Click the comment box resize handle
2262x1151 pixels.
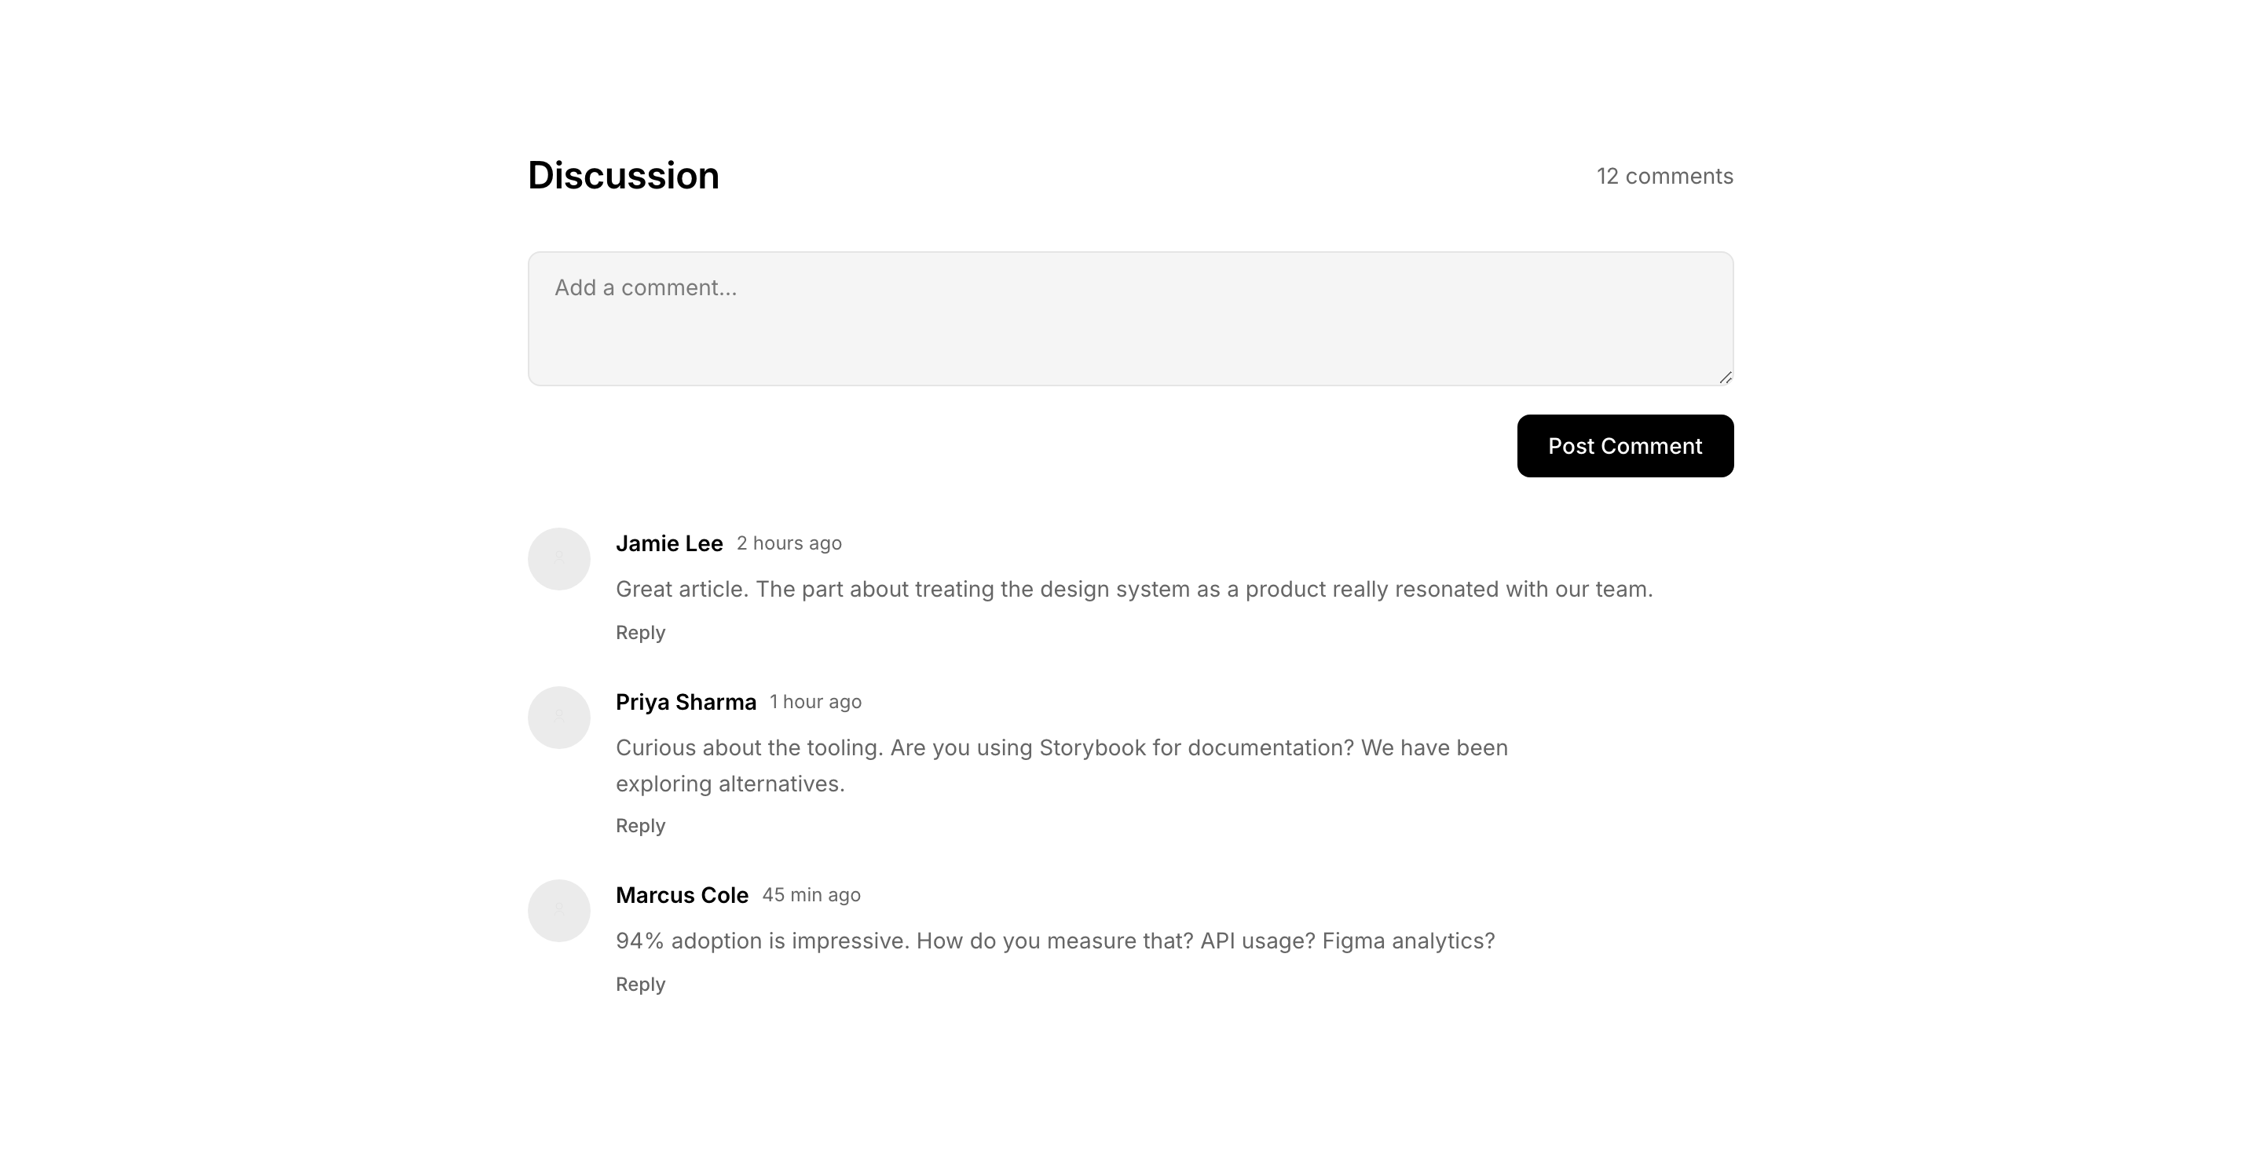tap(1726, 378)
